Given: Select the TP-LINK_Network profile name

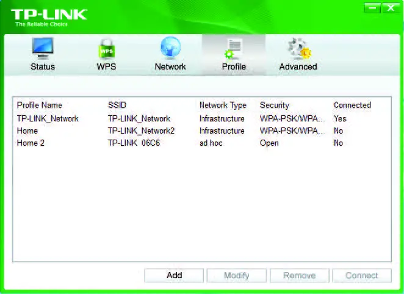Looking at the screenshot, I should click(x=48, y=118).
